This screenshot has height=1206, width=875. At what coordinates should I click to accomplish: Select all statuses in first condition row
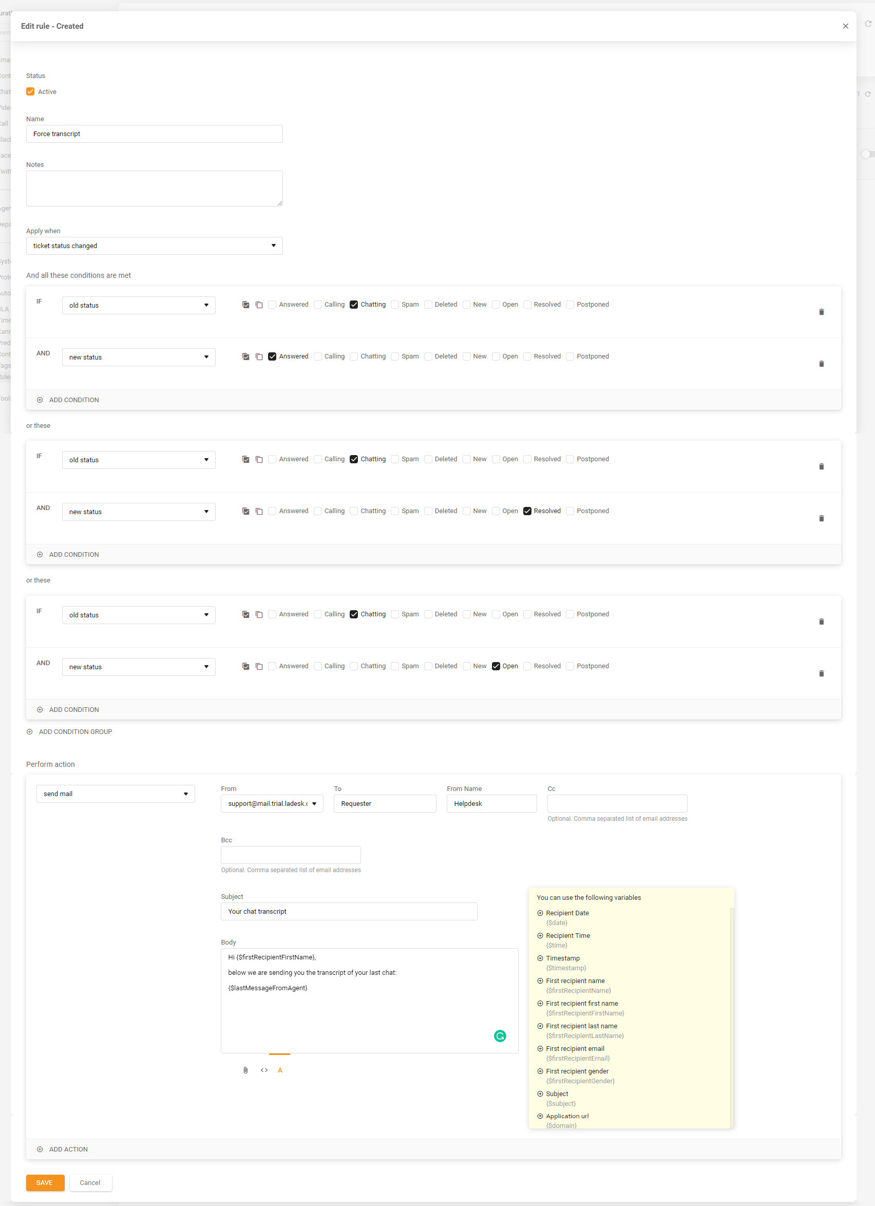(x=245, y=305)
